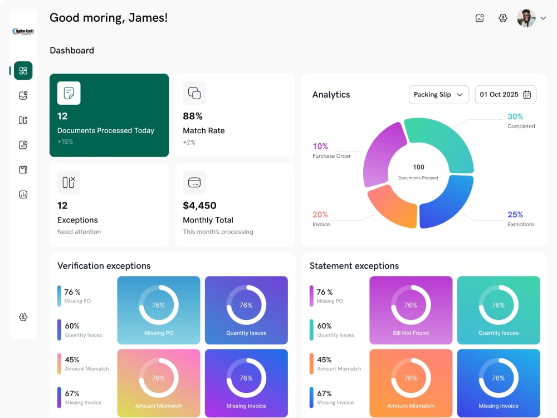Click the 20% Invoice label

pyautogui.click(x=321, y=219)
